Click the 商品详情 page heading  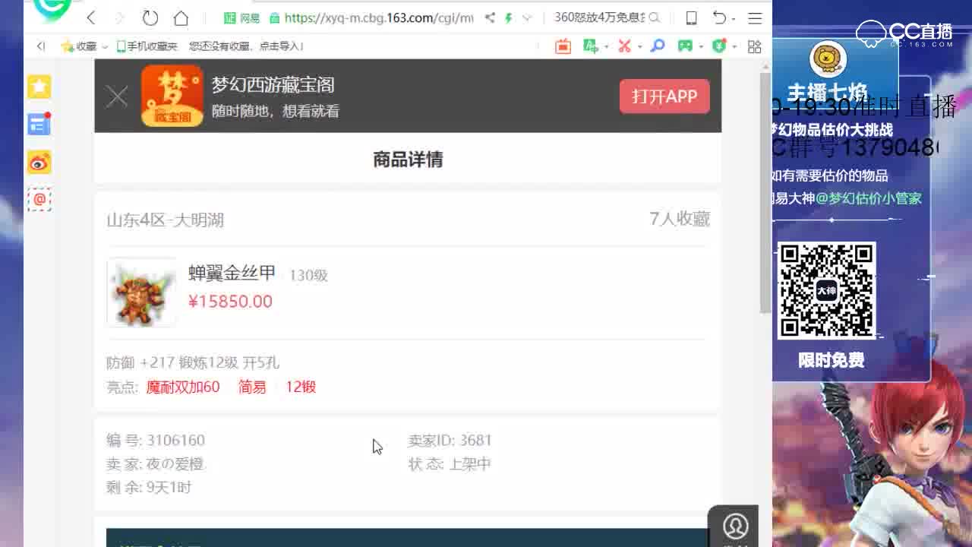coord(408,160)
